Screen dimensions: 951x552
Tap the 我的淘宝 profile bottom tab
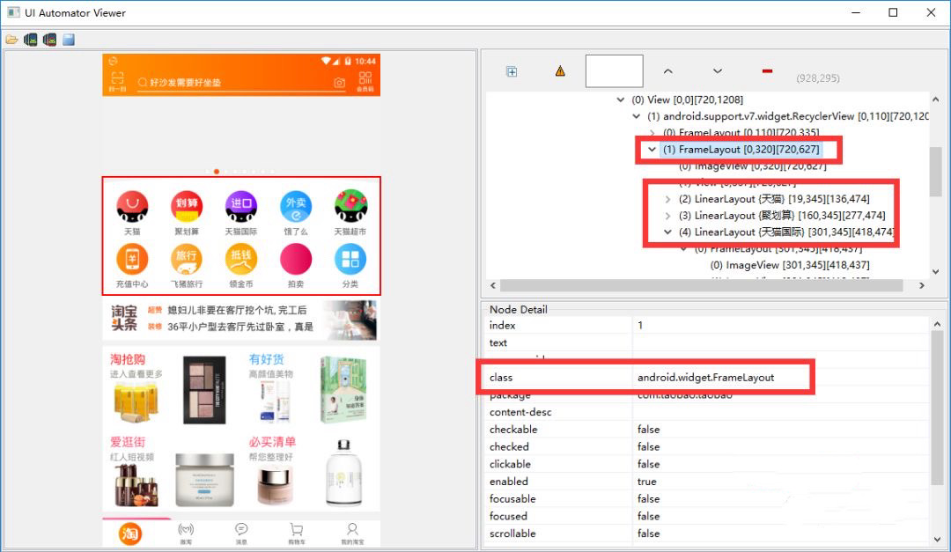click(352, 534)
